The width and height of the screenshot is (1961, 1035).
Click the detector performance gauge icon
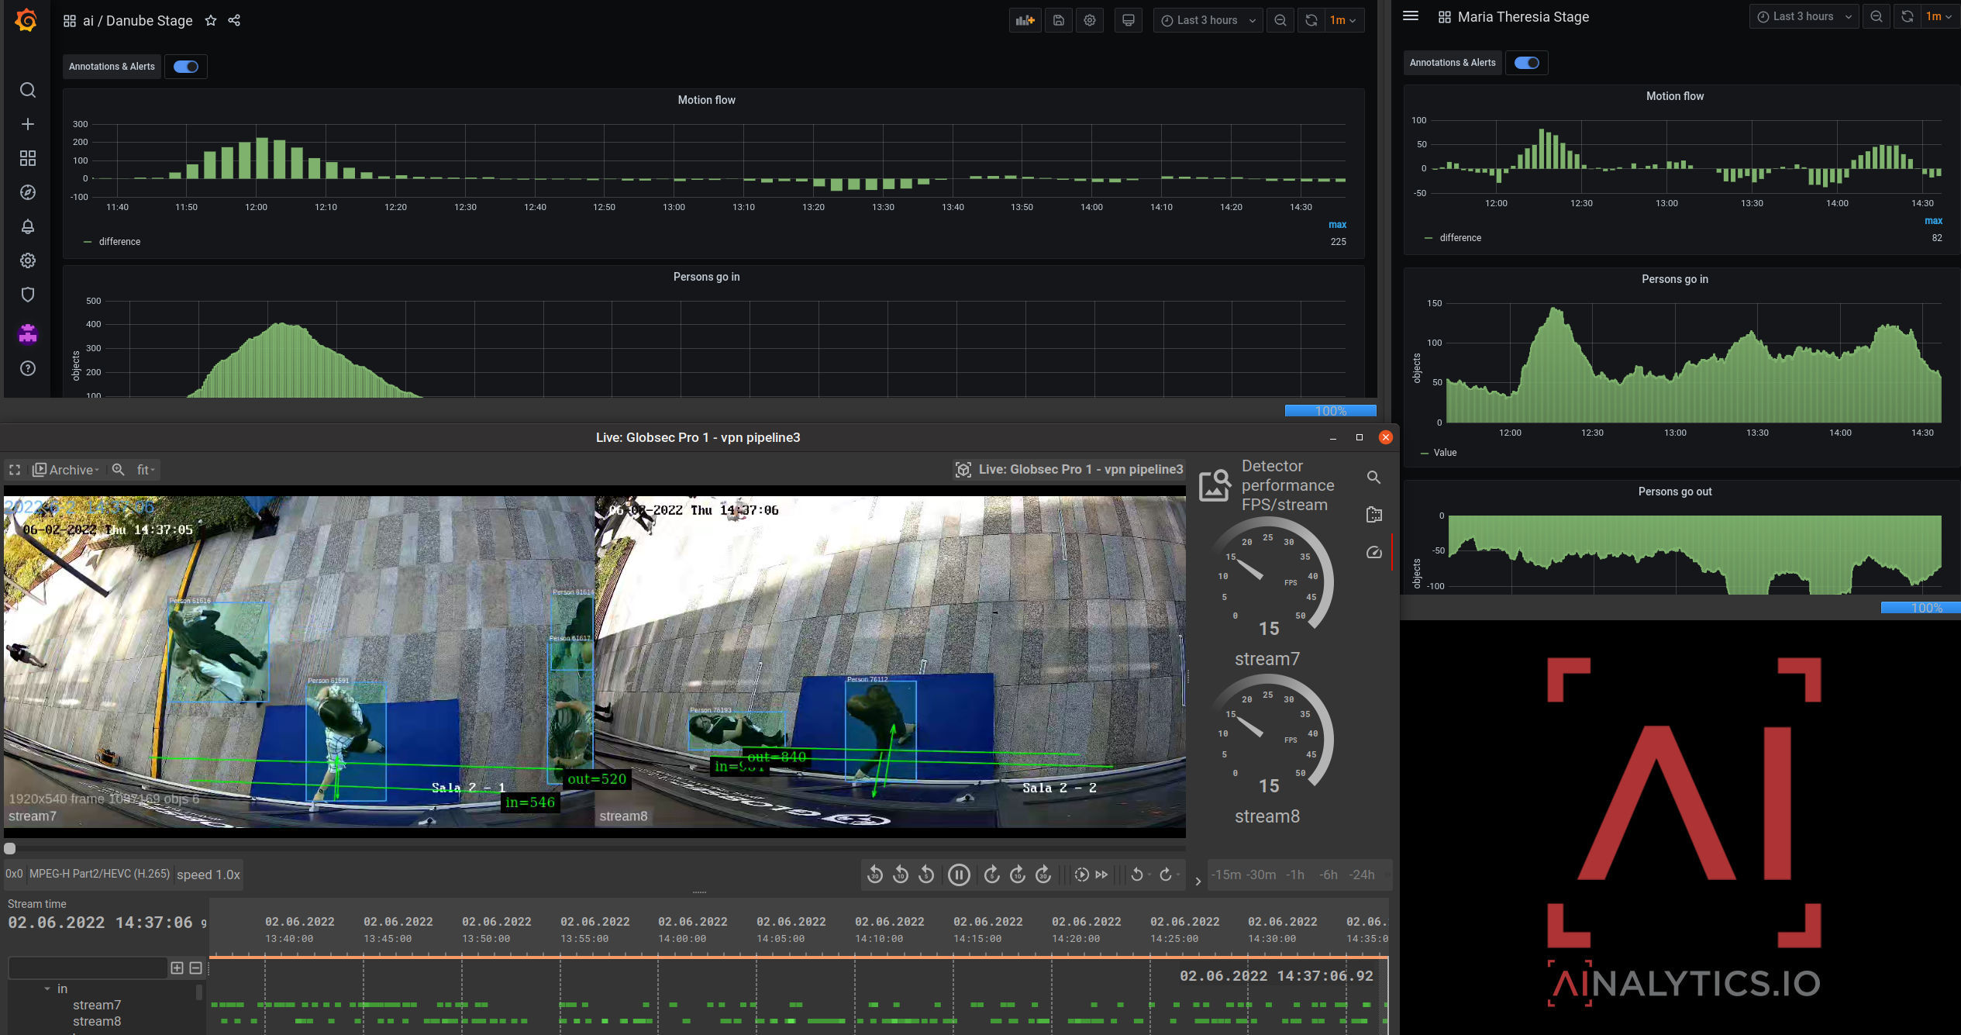click(x=1373, y=553)
